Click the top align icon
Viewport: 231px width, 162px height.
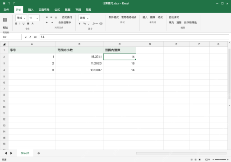[47, 18]
